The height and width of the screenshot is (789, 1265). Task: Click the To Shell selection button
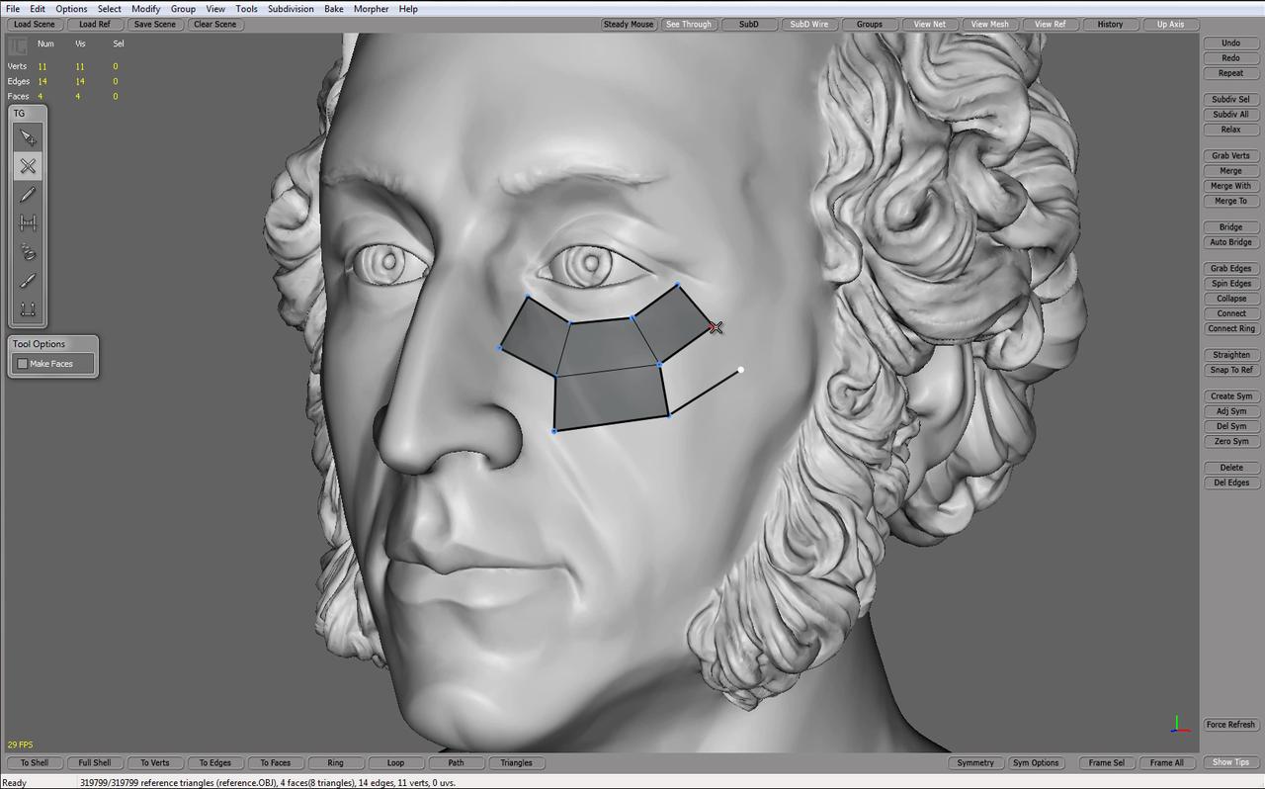click(35, 762)
